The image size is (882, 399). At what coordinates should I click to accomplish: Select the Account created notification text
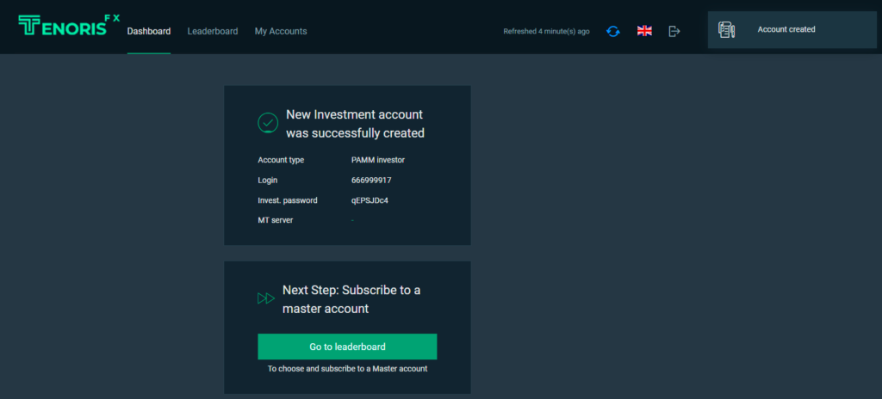786,29
